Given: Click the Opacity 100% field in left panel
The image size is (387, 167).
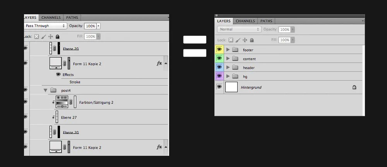Looking at the screenshot, I should pyautogui.click(x=90, y=26).
